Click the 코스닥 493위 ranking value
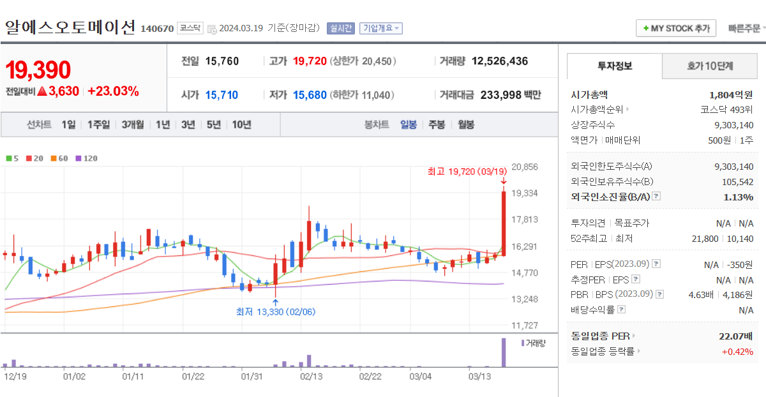 (x=726, y=110)
